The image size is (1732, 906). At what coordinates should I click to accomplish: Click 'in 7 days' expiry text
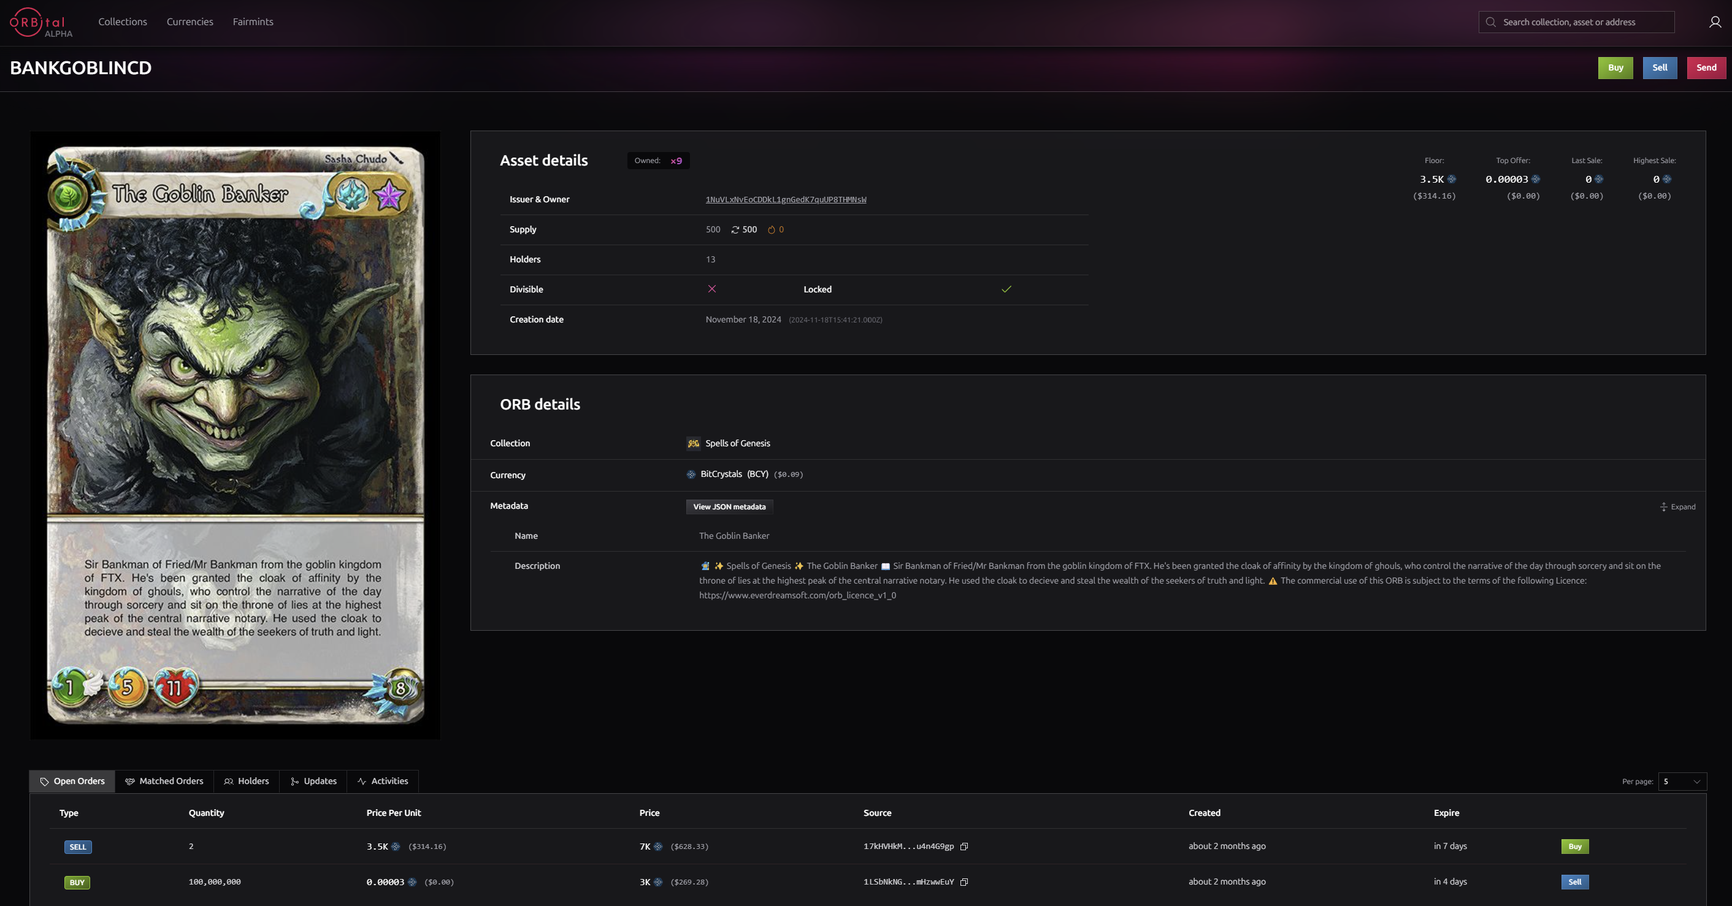[1450, 846]
